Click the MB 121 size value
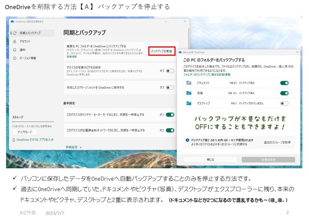This screenshot has width=309, height=218. click(x=233, y=93)
